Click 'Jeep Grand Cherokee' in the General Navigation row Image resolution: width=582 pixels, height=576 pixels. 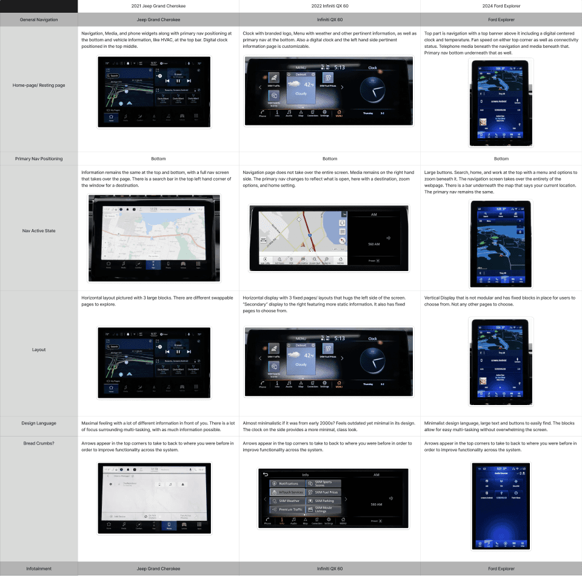click(x=158, y=19)
